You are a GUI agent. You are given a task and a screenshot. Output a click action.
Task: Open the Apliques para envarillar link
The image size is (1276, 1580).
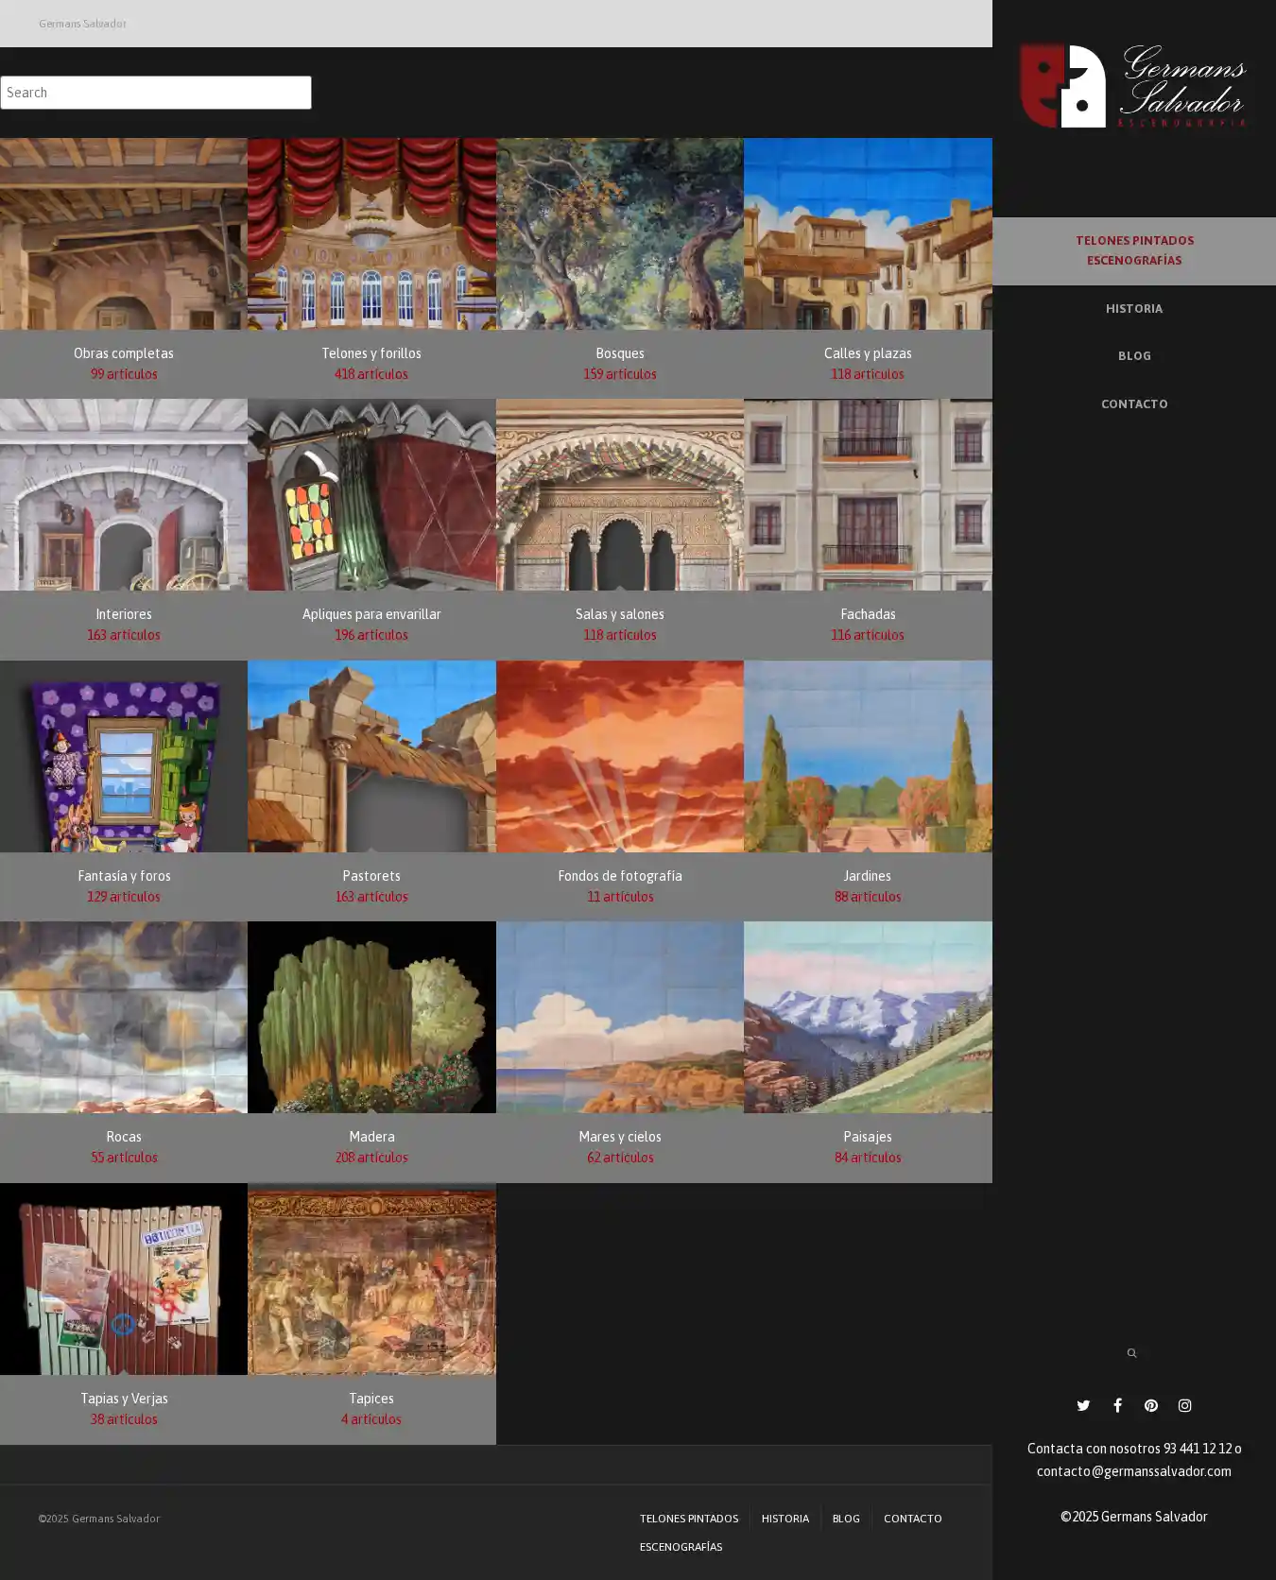point(371,614)
